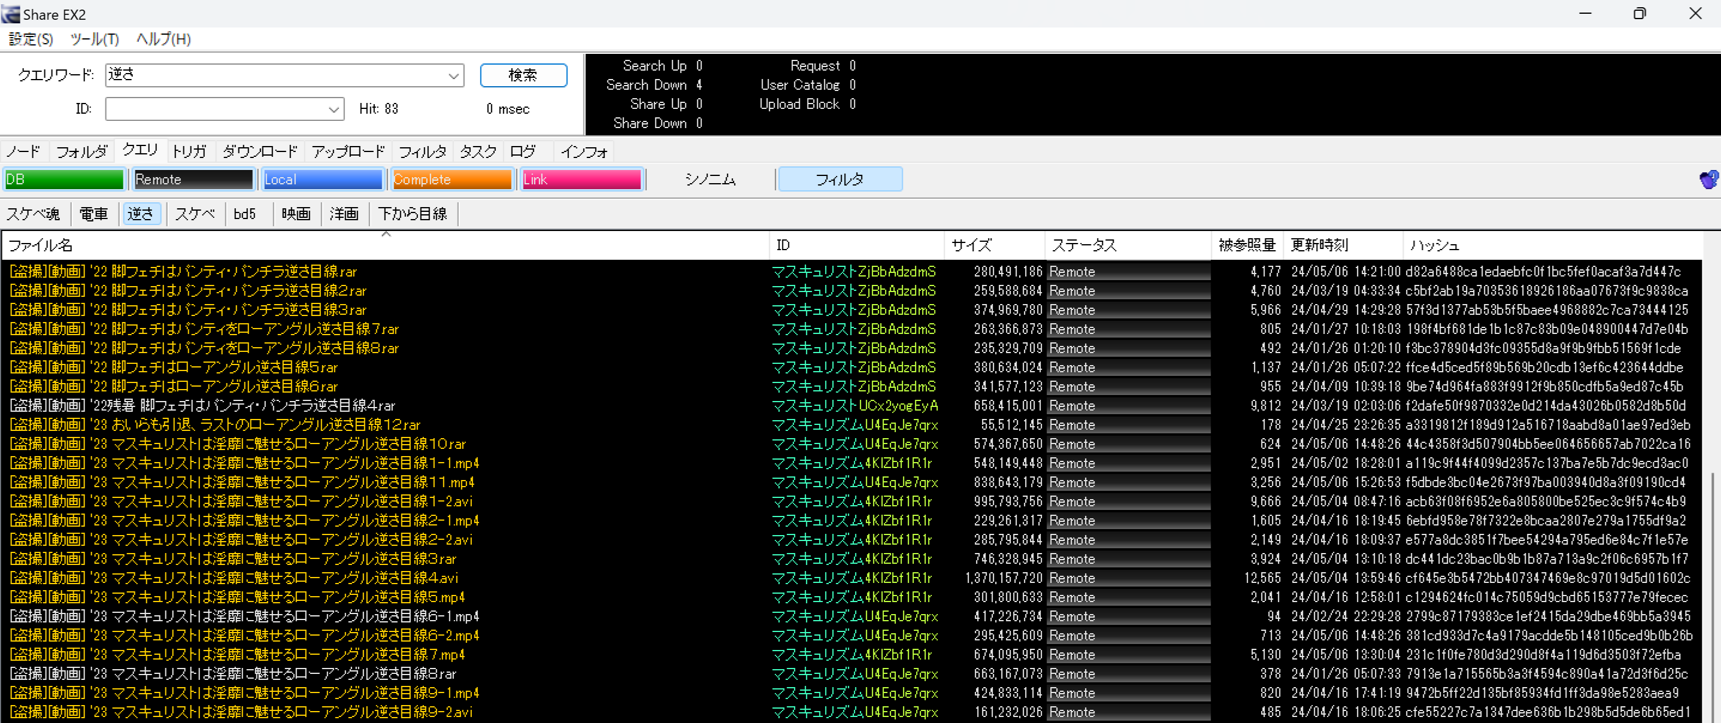Image resolution: width=1721 pixels, height=723 pixels.
Task: Click the フィルタ button beside シノニム
Action: point(840,179)
